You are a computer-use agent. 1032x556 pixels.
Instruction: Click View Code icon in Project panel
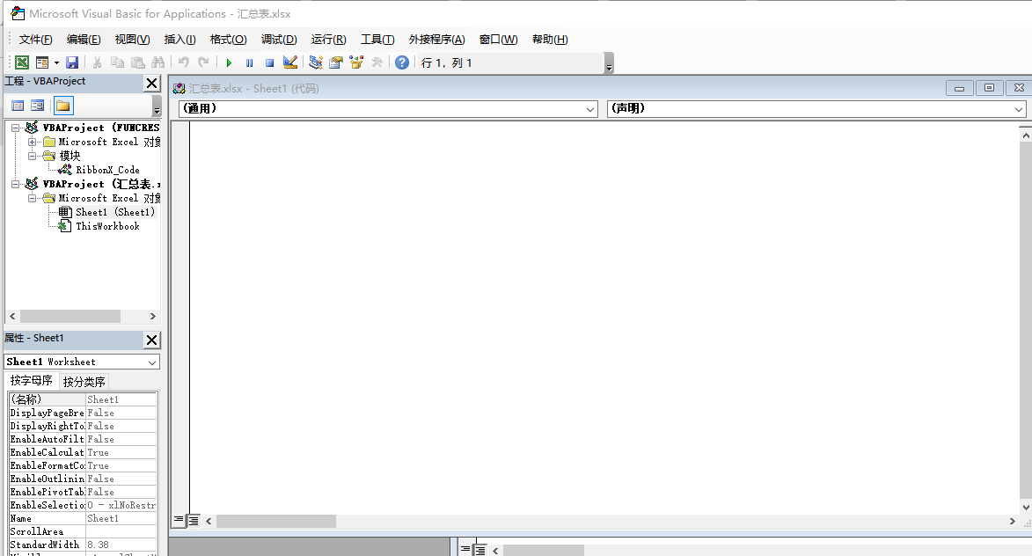coord(18,106)
